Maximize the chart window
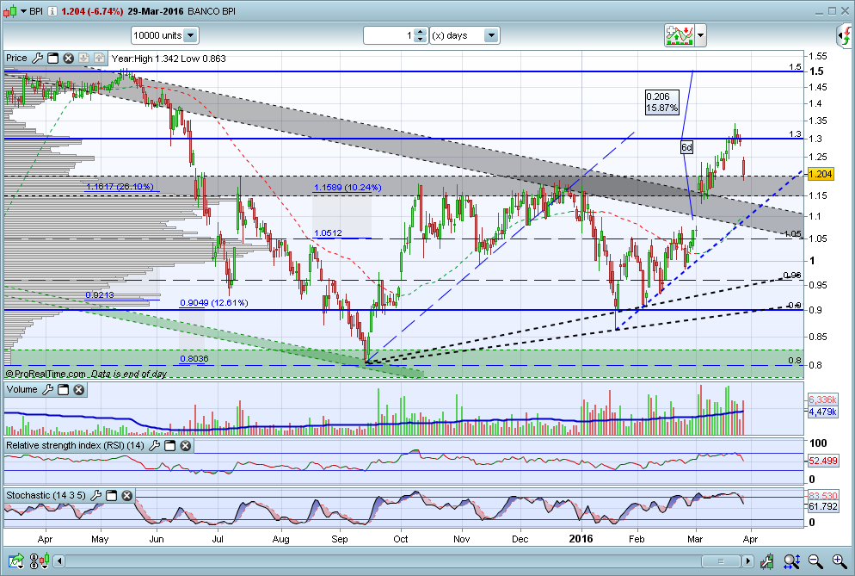 (x=832, y=11)
